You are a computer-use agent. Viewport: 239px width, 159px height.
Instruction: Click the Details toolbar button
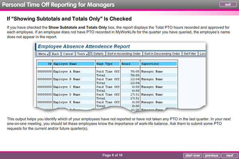pyautogui.click(x=98, y=54)
